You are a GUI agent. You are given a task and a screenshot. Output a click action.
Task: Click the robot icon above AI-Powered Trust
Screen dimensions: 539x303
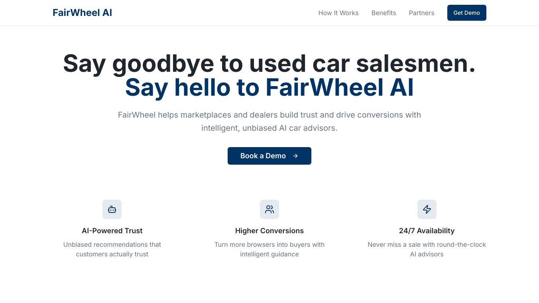(112, 209)
